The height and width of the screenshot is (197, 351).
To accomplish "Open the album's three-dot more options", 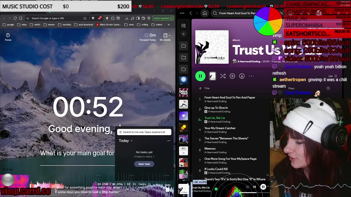I will [251, 76].
